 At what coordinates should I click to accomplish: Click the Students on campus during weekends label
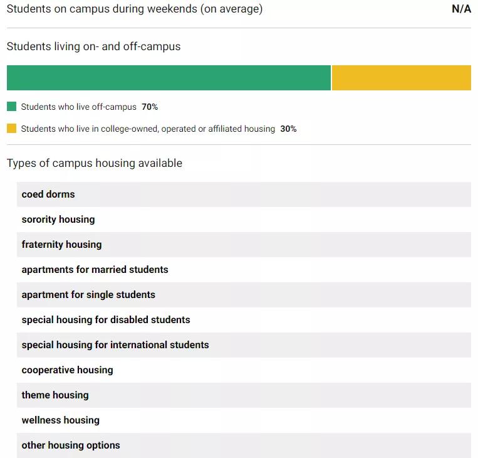pyautogui.click(x=135, y=9)
